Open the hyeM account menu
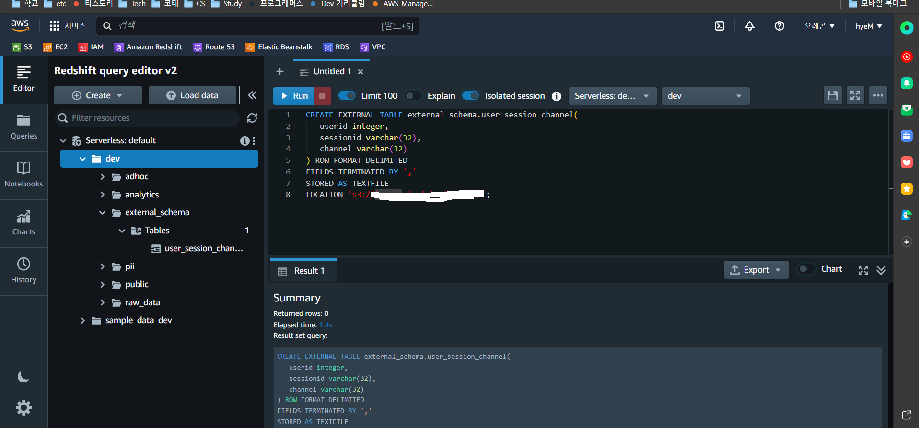Viewport: 919px width, 428px height. tap(868, 26)
